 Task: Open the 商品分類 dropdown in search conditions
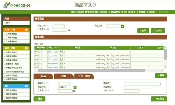pyautogui.click(x=123, y=26)
